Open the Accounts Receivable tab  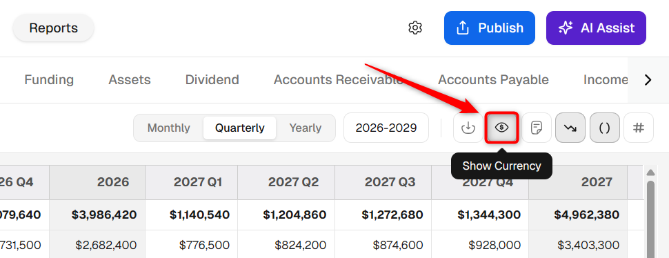point(338,80)
